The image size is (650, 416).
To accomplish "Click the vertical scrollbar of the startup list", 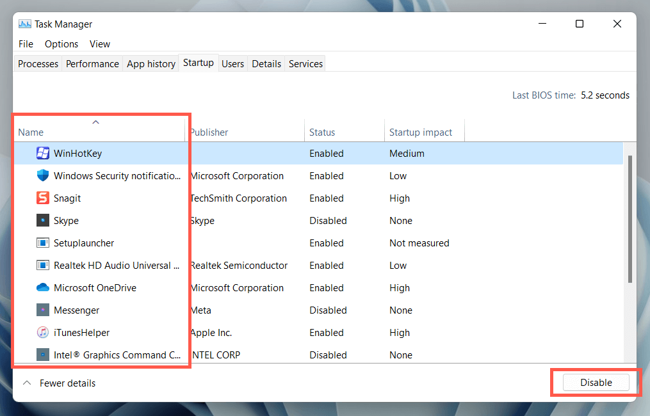I will point(630,218).
